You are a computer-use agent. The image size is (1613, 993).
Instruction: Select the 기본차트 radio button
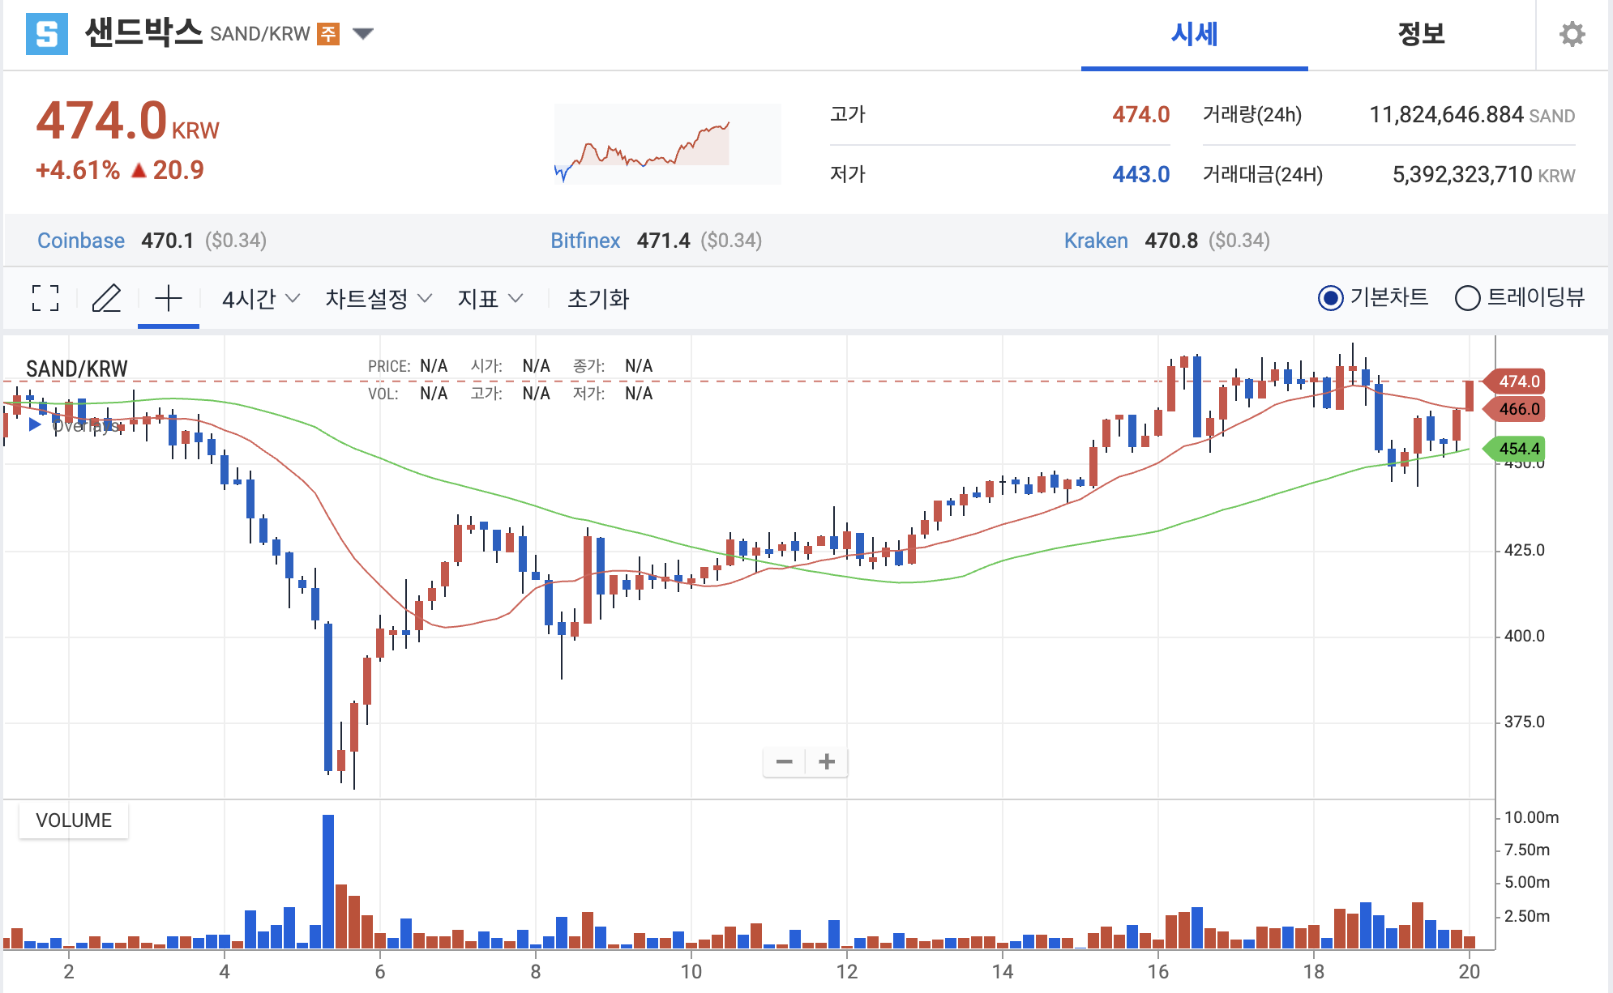tap(1330, 298)
